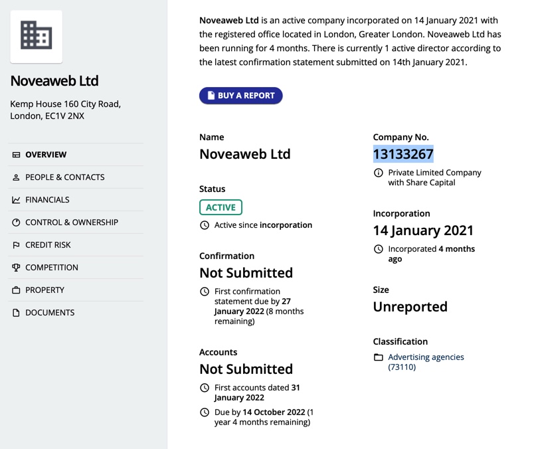
Task: Click the Documents file icon
Action: pyautogui.click(x=16, y=313)
